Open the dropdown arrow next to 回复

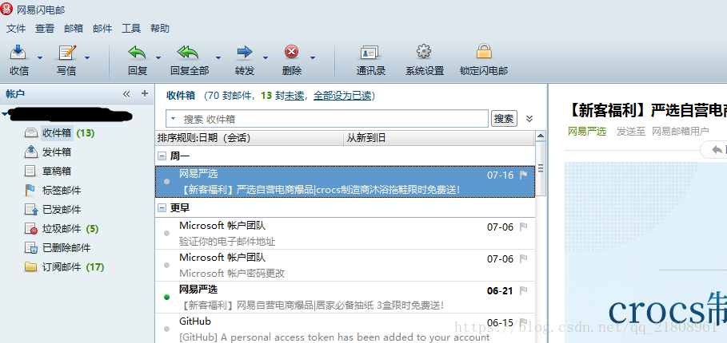tap(158, 57)
